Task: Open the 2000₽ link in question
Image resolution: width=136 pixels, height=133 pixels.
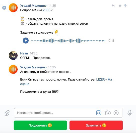Action: [x=48, y=10]
